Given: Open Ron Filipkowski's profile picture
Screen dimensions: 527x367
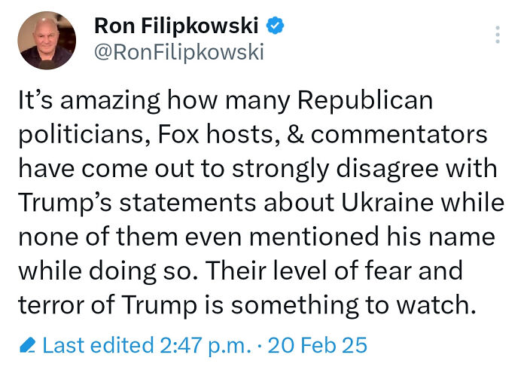Looking at the screenshot, I should click(47, 41).
